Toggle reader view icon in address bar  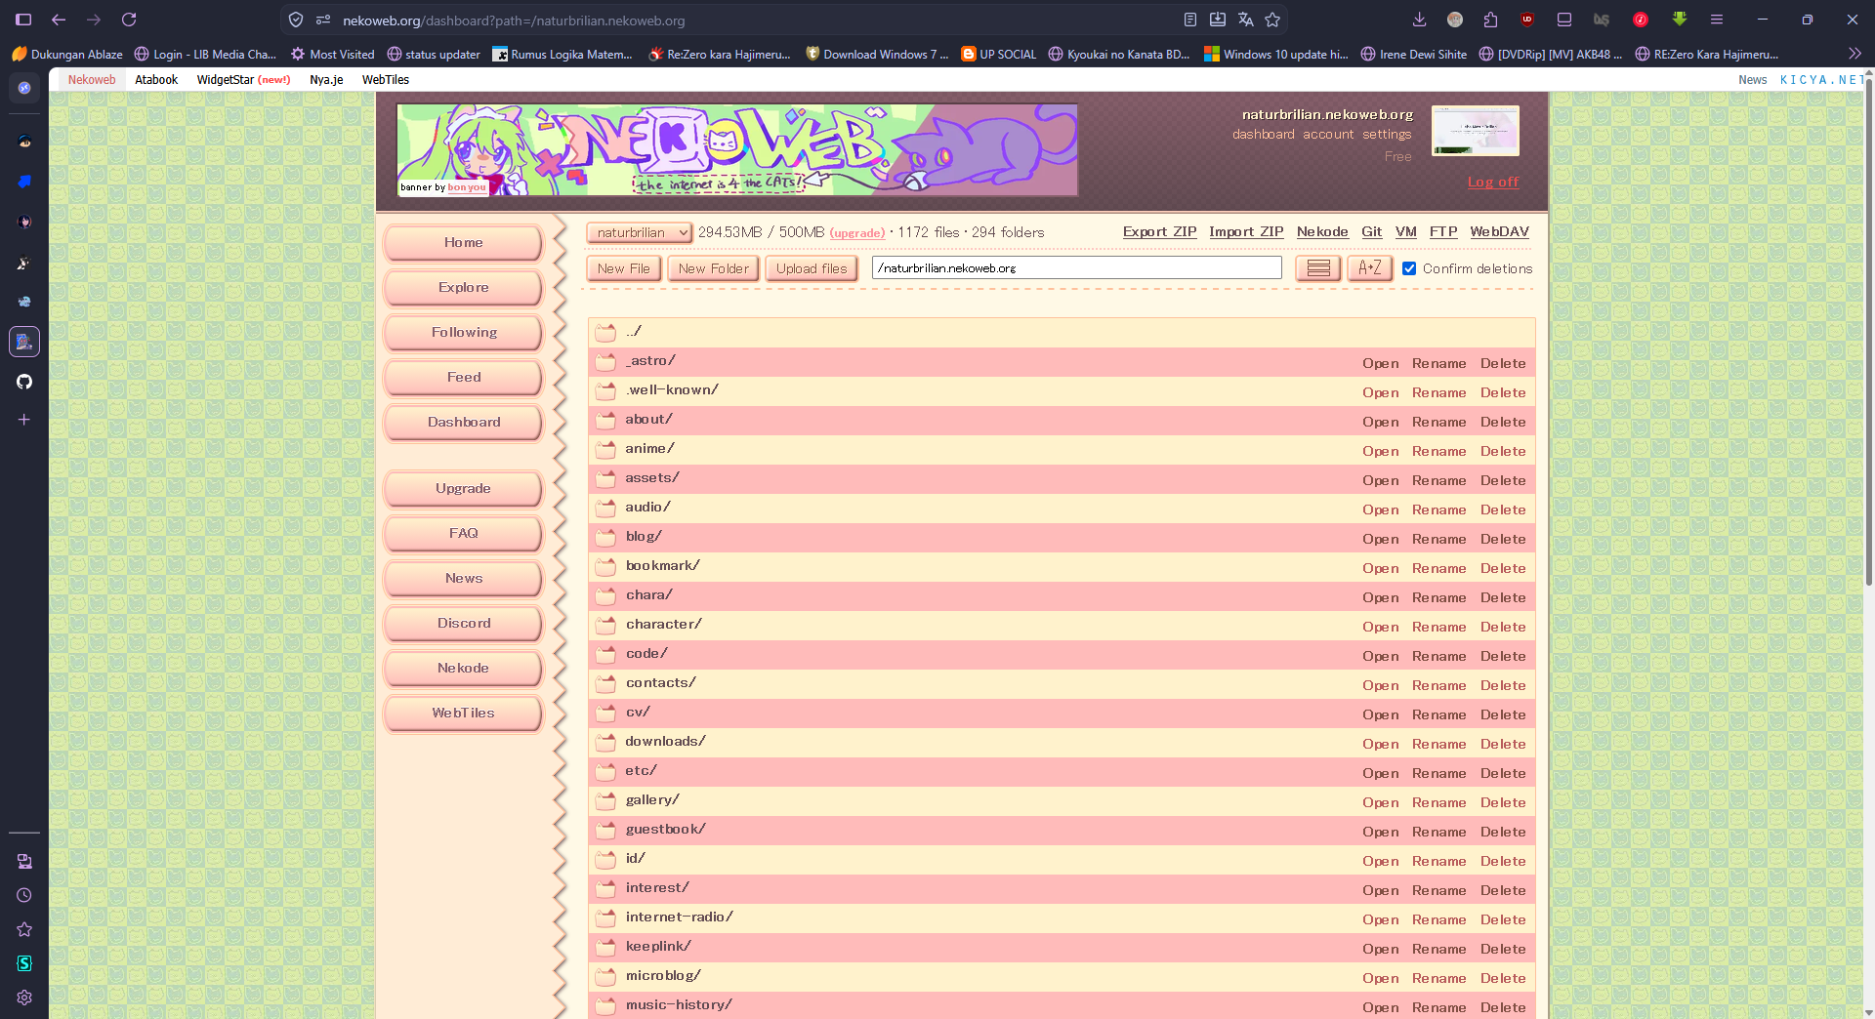point(1189,20)
